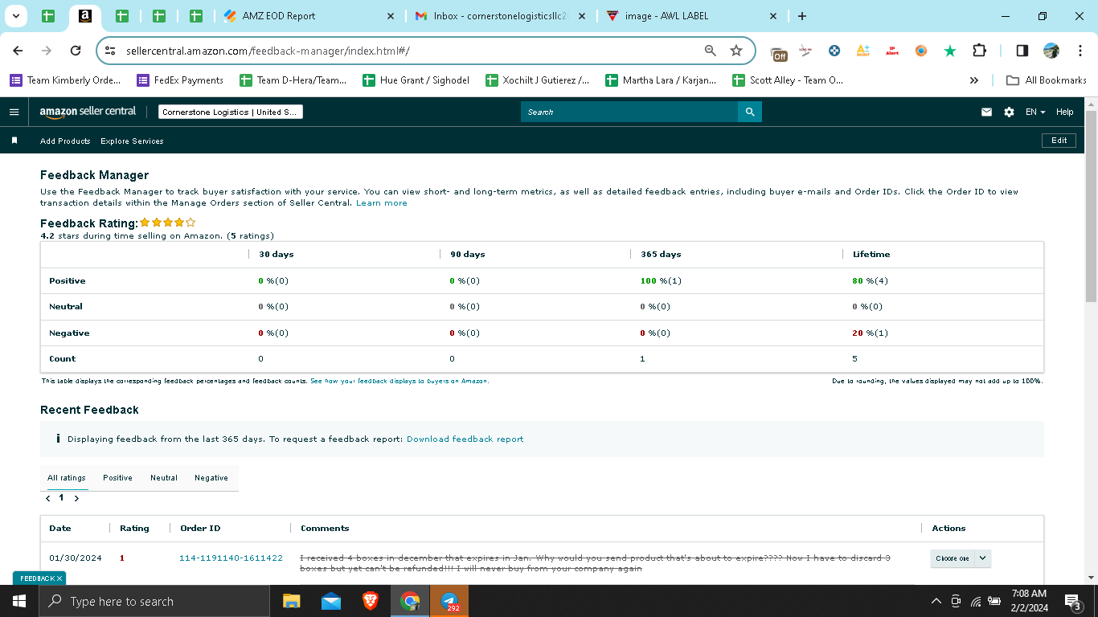Click the bookmark flag icon
Screen dimensions: 1098x617
(14, 141)
